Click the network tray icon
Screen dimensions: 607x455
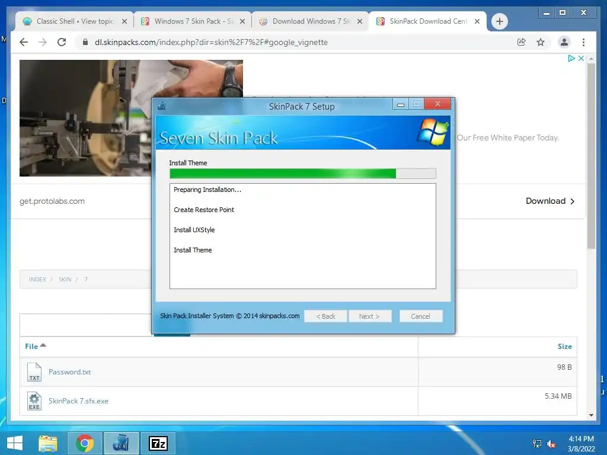coord(537,444)
